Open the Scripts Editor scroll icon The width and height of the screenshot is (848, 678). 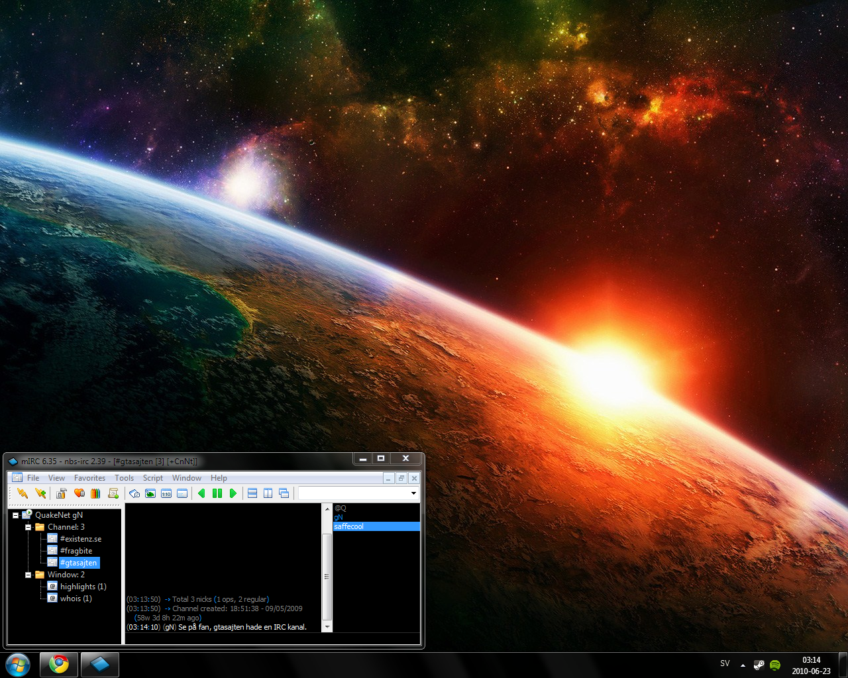[x=113, y=493]
